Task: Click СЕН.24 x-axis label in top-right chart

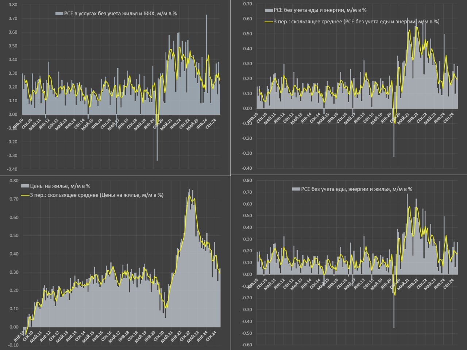Action: click(448, 118)
